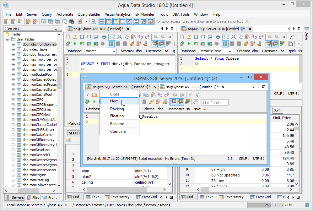
Task: Click the Register Server icon in main toolbar
Action: click(x=6, y=21)
